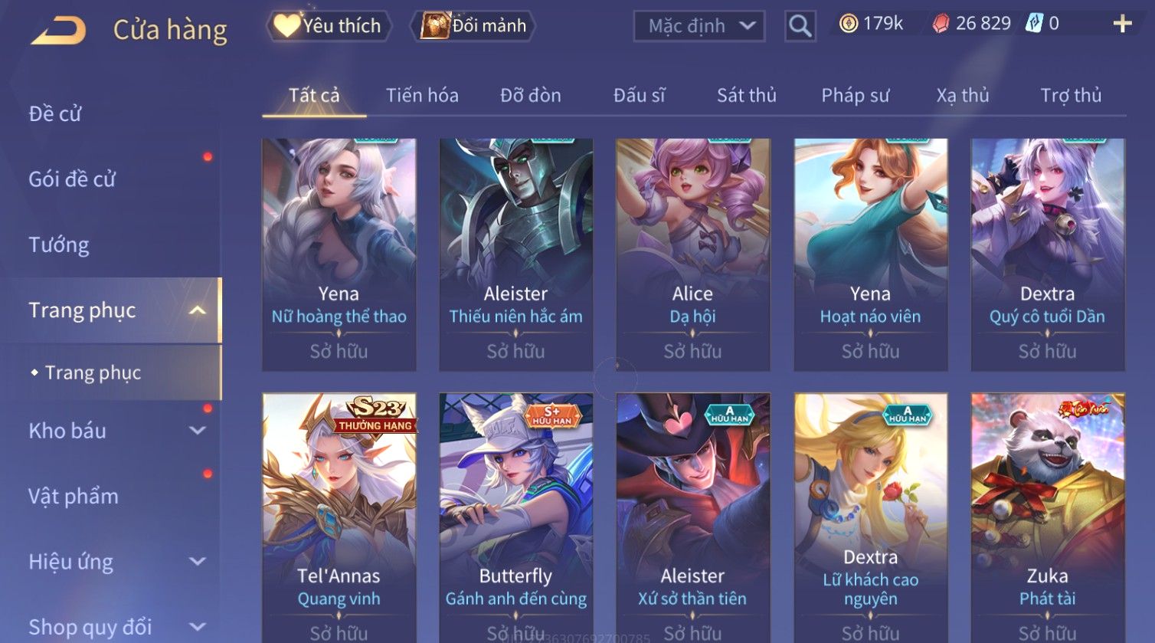Open the Tướng sidebar menu
Image resolution: width=1155 pixels, height=643 pixels.
(59, 244)
